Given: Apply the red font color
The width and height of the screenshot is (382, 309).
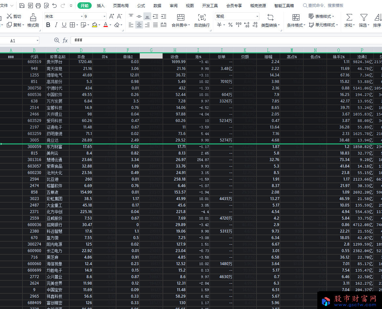Looking at the screenshot, I should tap(105, 25).
